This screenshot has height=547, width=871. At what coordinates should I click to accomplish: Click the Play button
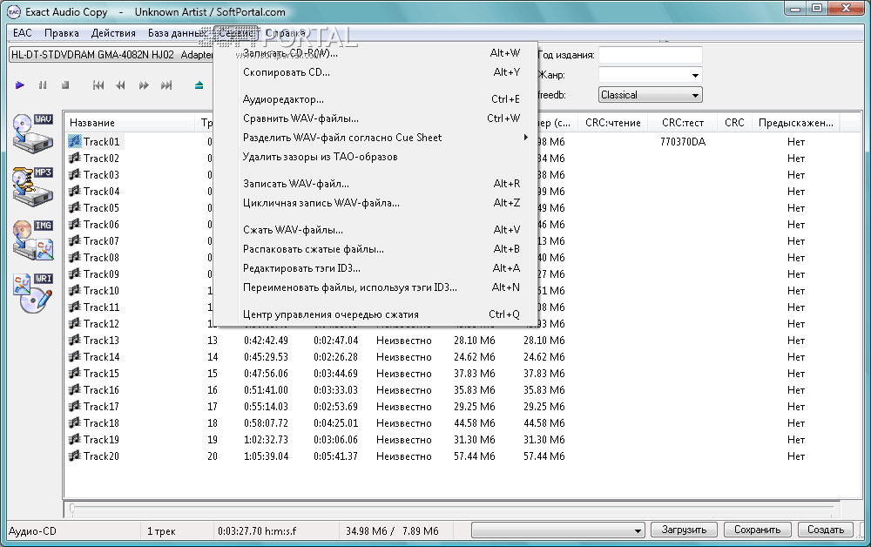coord(20,85)
